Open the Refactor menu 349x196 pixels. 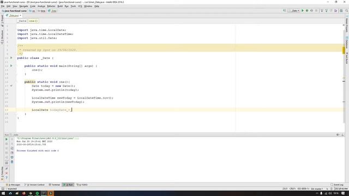(51, 6)
